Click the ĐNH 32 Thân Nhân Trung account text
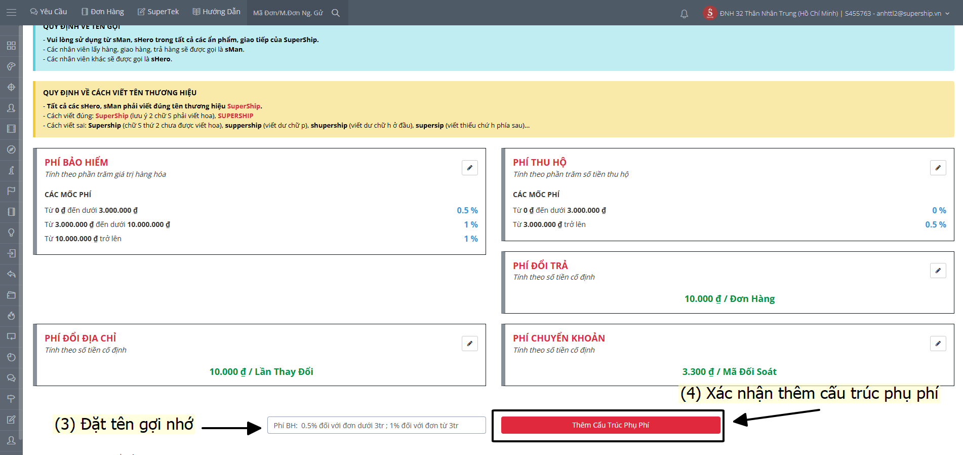The image size is (963, 455). pos(779,14)
